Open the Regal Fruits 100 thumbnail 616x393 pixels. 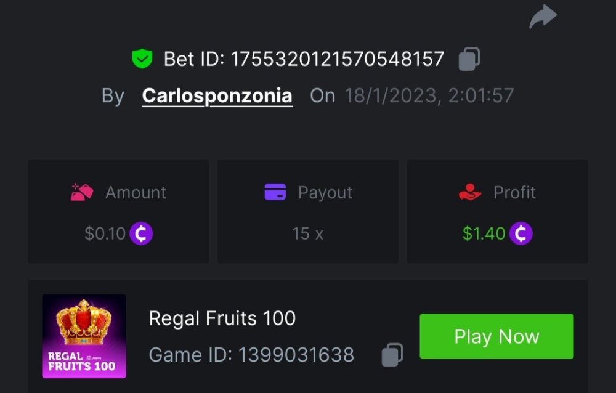pyautogui.click(x=84, y=336)
